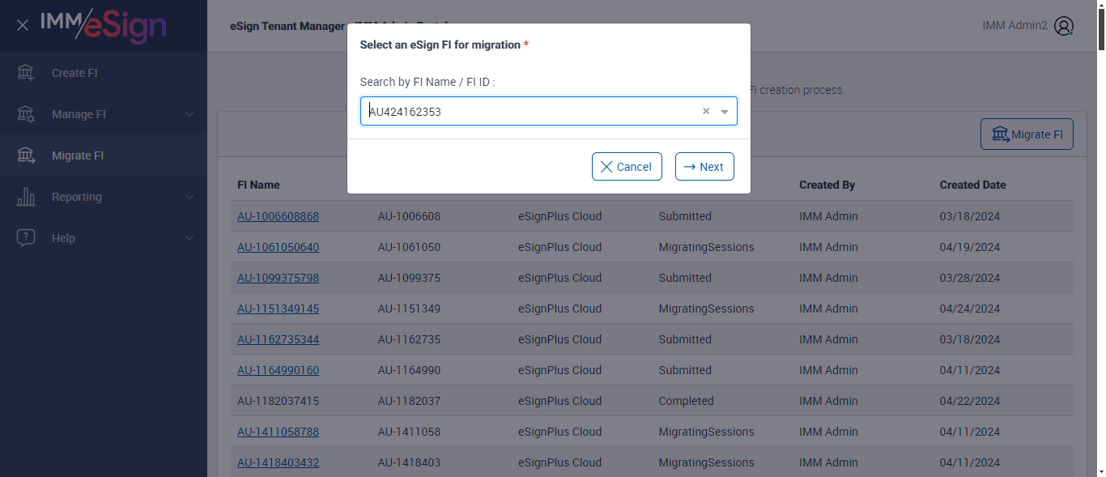Close the sidebar with the X icon
The width and height of the screenshot is (1106, 477).
point(23,25)
